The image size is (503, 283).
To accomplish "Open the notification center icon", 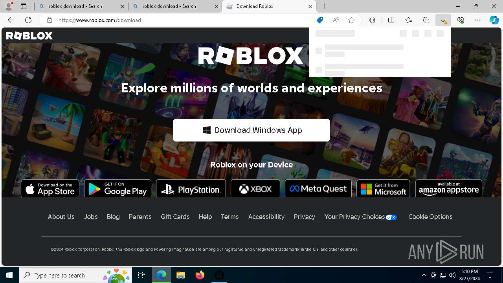I will click(490, 275).
